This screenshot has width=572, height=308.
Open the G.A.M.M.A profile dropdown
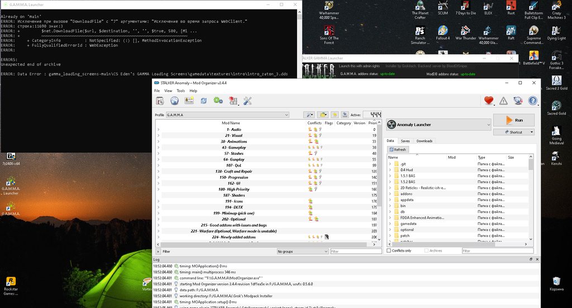tap(228, 115)
